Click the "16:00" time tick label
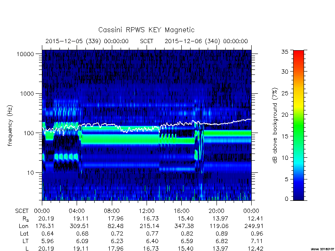Screen dimensions: 335x251 point(181,211)
